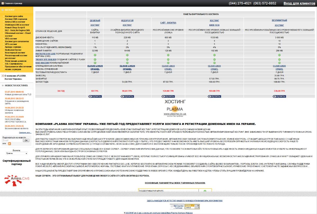Open VDS хостинг catalog item

click(11, 39)
